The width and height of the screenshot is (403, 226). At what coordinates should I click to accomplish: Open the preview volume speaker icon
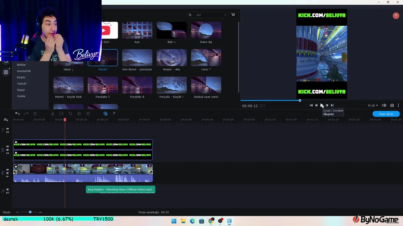pyautogui.click(x=384, y=105)
